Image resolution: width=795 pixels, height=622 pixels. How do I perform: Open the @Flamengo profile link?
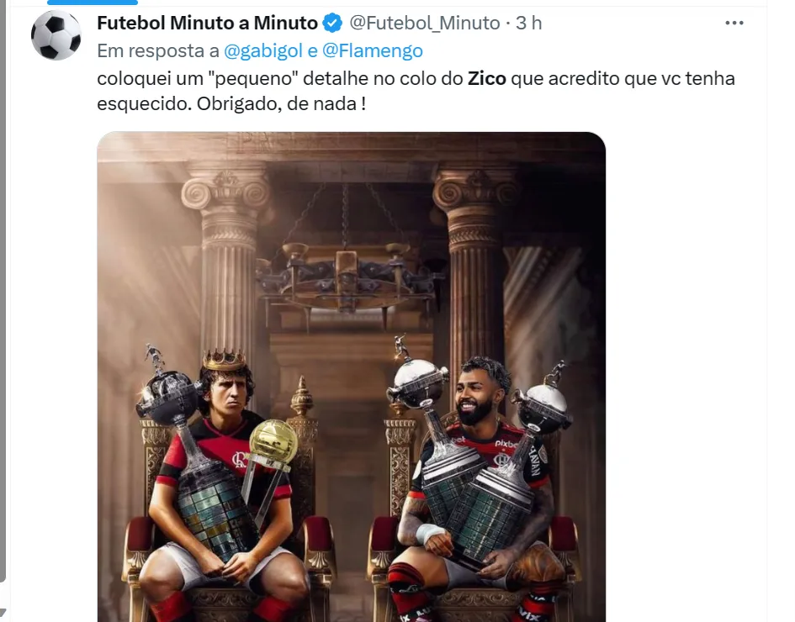[373, 50]
